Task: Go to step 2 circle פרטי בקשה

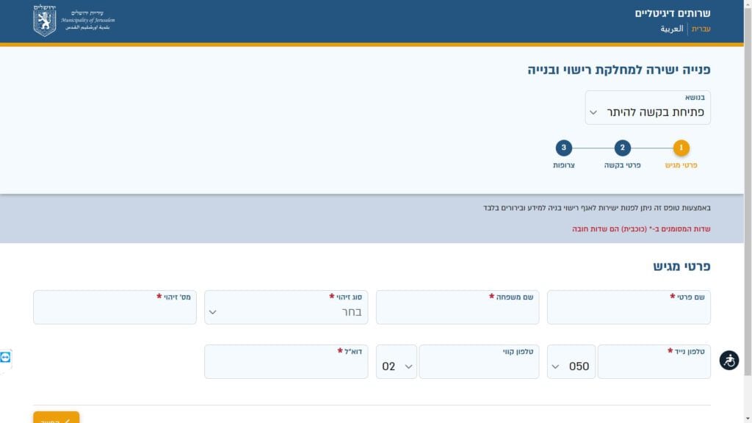Action: [622, 148]
